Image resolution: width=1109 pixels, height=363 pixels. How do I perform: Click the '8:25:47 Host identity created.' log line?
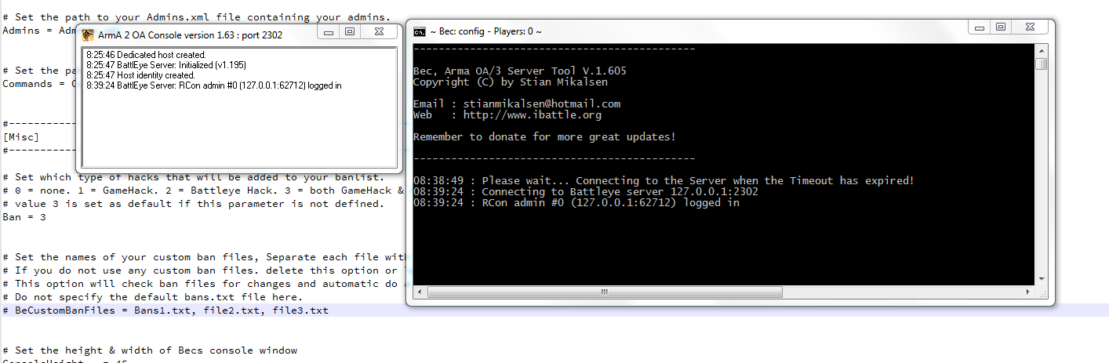[140, 75]
